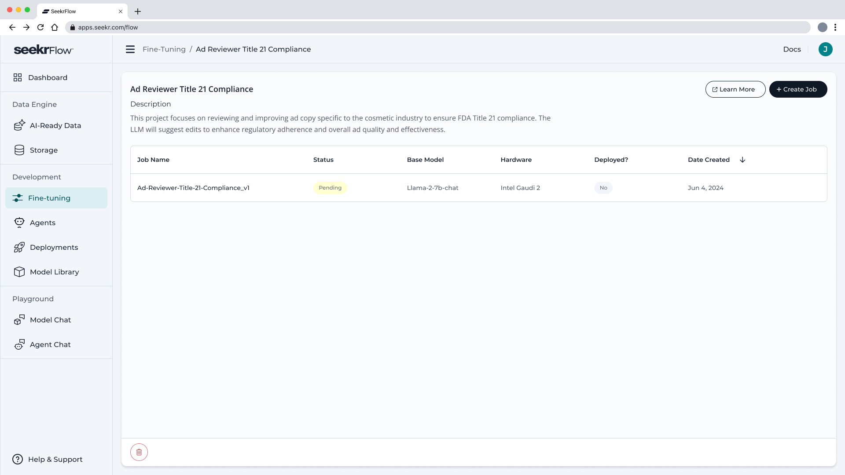Screen dimensions: 845x475
Task: Click the Create Job button
Action: pyautogui.click(x=798, y=89)
